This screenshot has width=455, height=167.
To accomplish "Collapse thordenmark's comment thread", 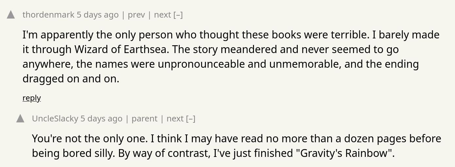I will [178, 15].
